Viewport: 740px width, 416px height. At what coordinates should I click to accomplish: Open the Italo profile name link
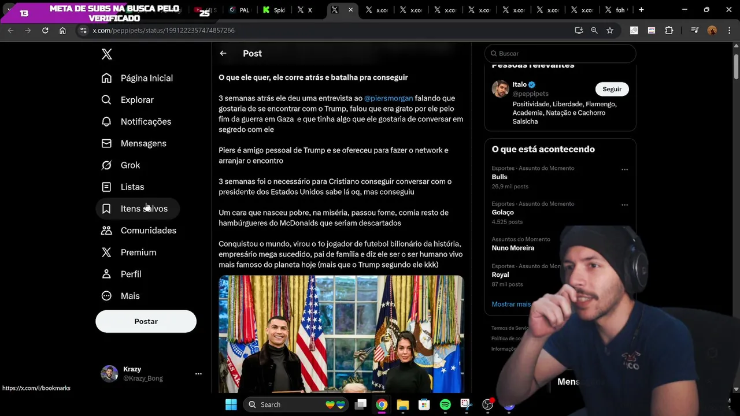[x=519, y=84]
